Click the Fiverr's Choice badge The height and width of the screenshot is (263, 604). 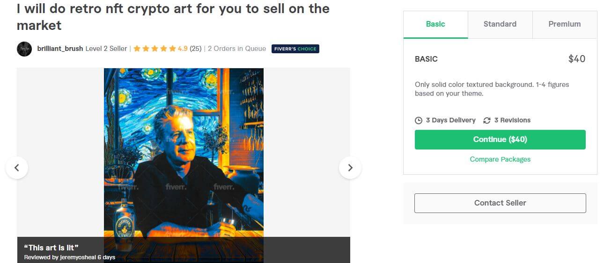295,49
